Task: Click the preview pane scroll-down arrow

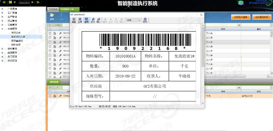Action: [x=203, y=103]
